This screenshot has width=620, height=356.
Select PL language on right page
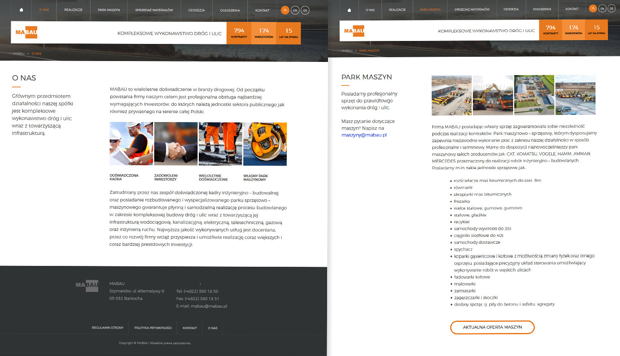pos(593,9)
